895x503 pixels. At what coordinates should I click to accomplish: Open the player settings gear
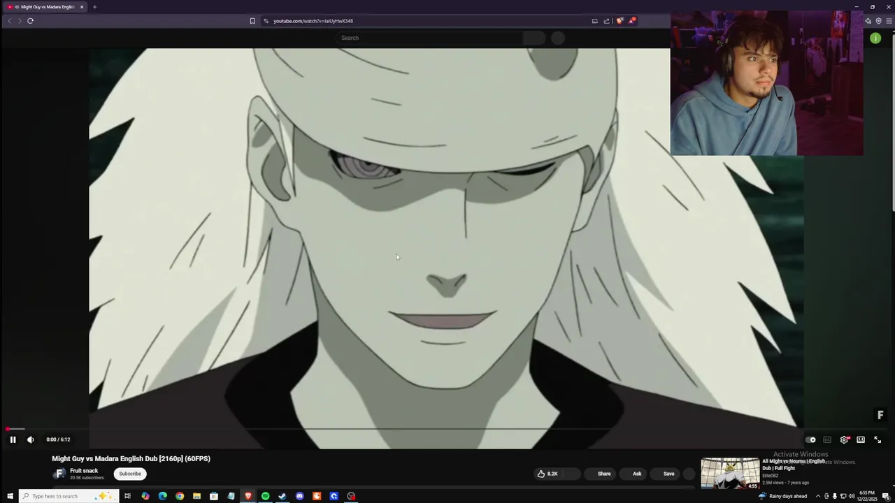(844, 439)
